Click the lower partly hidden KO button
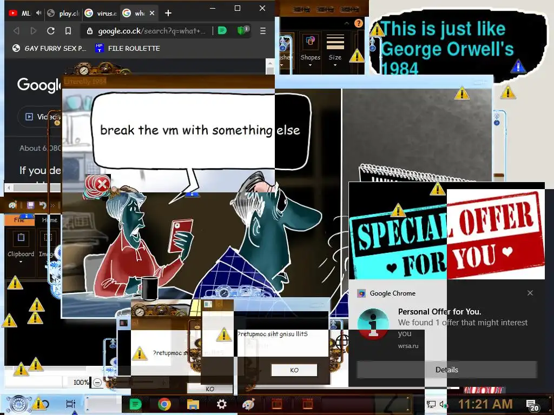The image size is (554, 415). click(x=210, y=389)
